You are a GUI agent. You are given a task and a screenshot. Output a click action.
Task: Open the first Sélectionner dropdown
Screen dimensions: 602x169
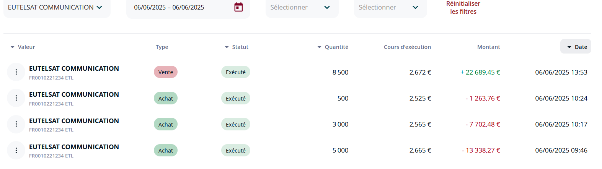302,8
